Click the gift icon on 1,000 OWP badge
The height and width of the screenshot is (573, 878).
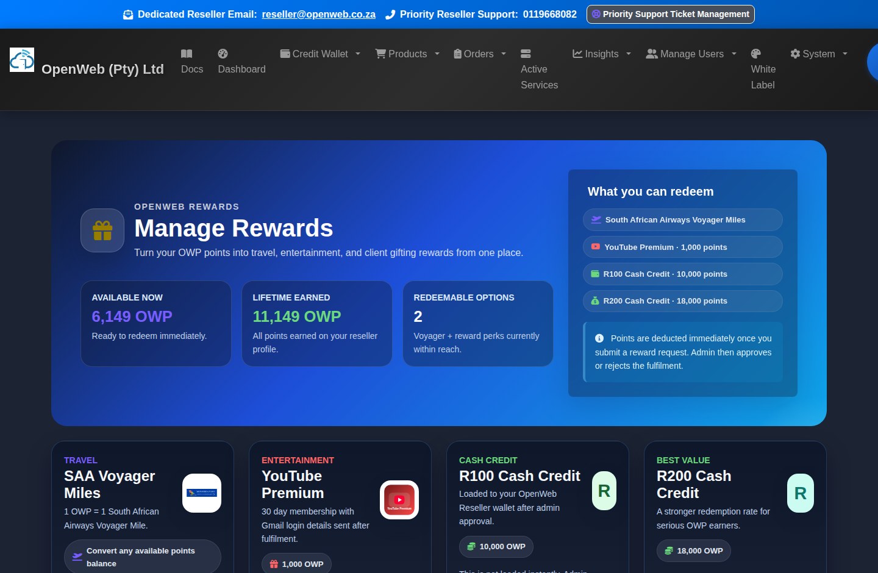(274, 564)
